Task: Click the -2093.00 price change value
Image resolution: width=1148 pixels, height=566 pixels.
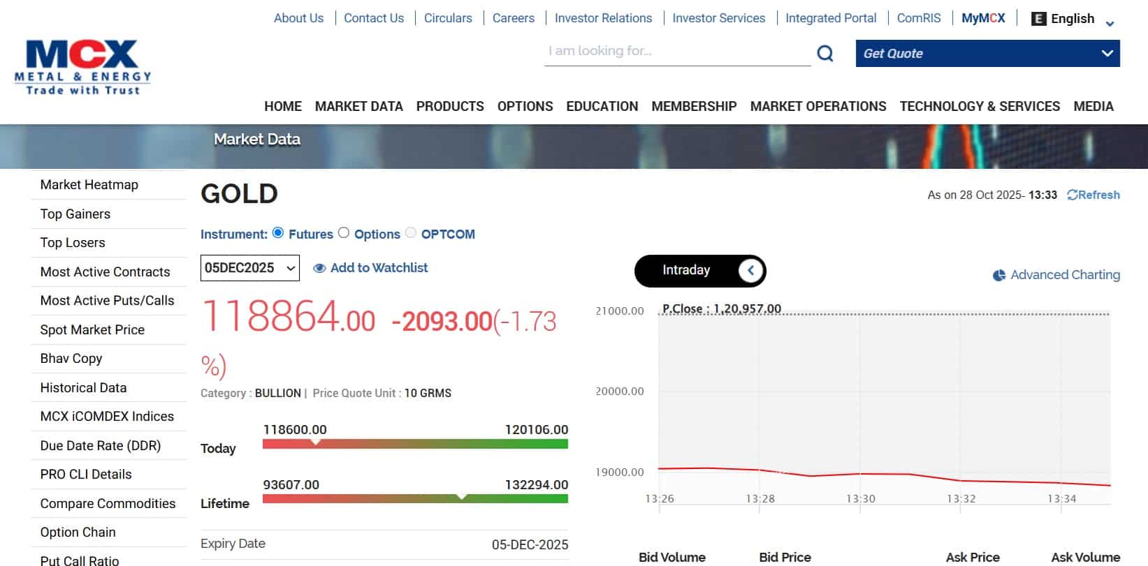Action: [442, 322]
